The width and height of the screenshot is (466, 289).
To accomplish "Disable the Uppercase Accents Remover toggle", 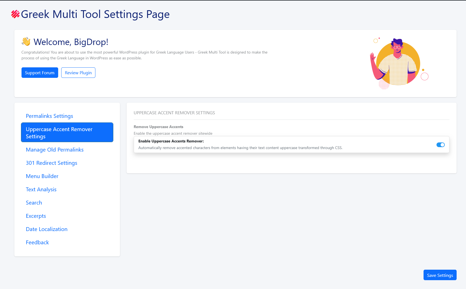I will (x=440, y=145).
